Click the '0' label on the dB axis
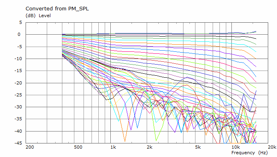 [19, 35]
